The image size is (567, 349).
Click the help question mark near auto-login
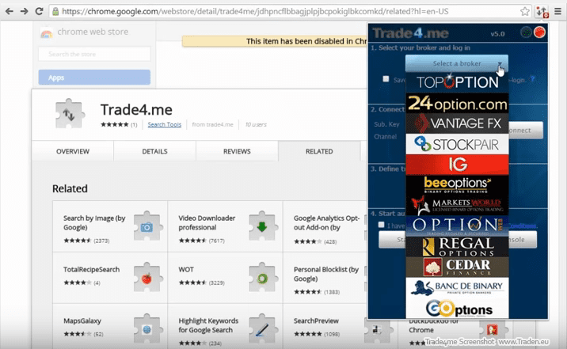click(x=532, y=79)
